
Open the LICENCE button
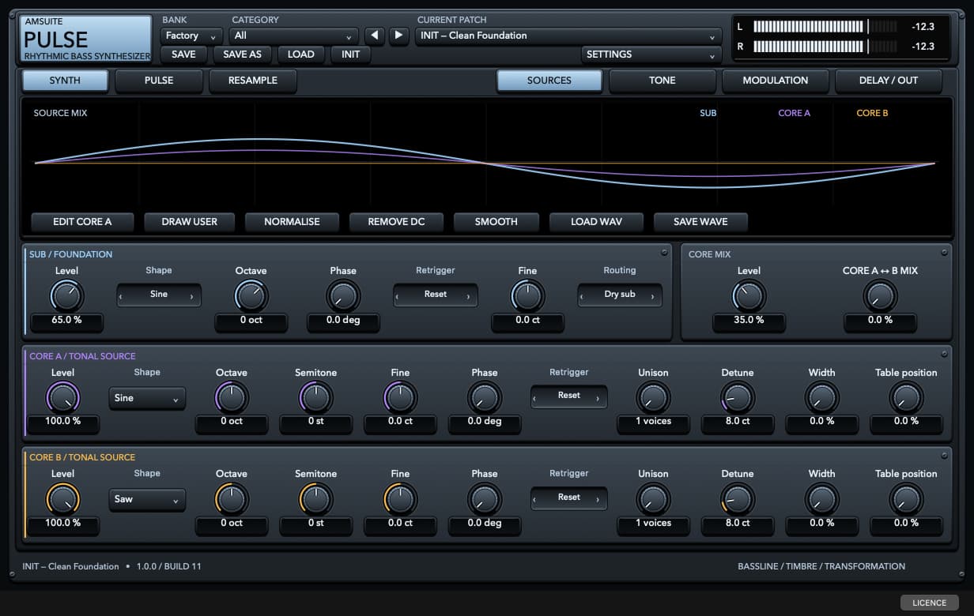coord(930,603)
